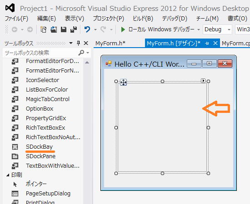250x204 pixels.
Task: Click the Undo arrow icon
Action: pos(87,29)
